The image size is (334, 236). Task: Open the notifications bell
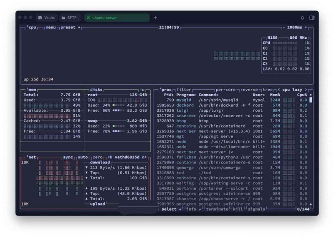coord(302,18)
